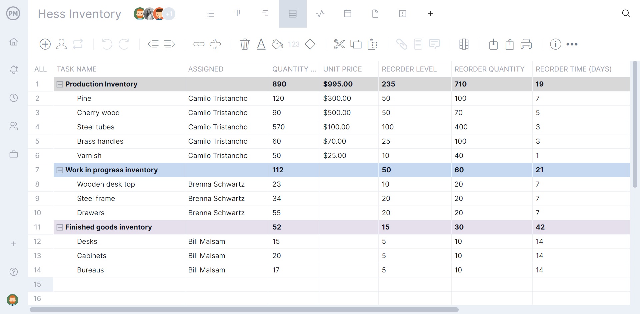The height and width of the screenshot is (314, 640).
Task: Click empty task name cell in row 15
Action: [x=119, y=284]
